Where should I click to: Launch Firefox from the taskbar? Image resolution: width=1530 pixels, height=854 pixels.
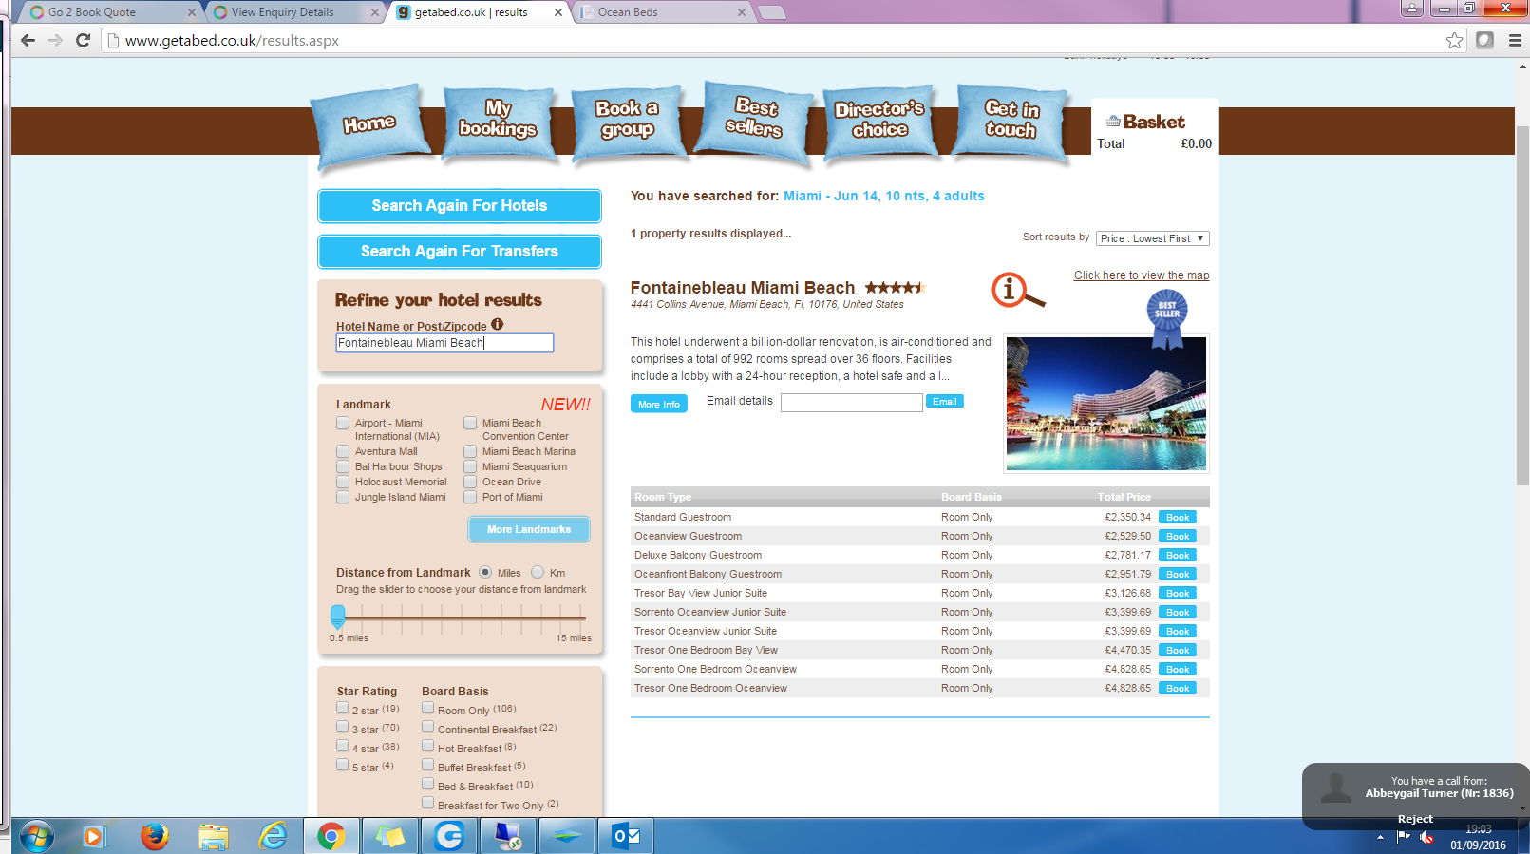[x=154, y=836]
